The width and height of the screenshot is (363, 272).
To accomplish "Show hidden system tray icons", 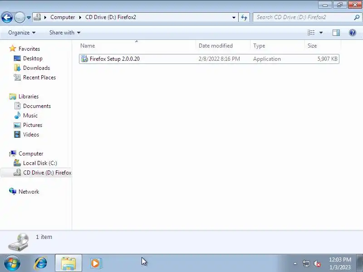I will pos(295,263).
